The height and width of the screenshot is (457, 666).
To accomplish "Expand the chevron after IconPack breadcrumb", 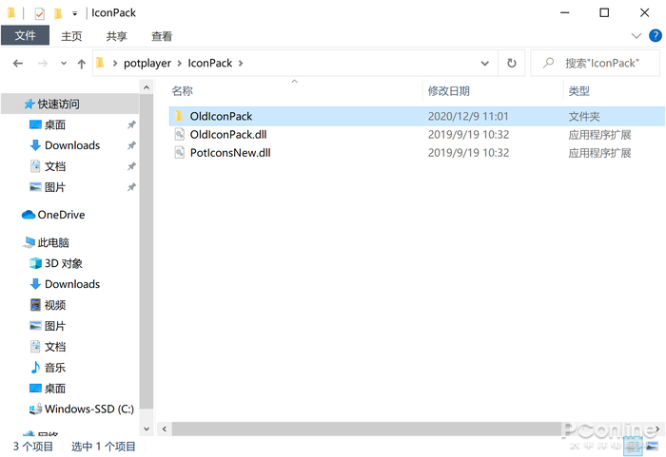I will 241,64.
